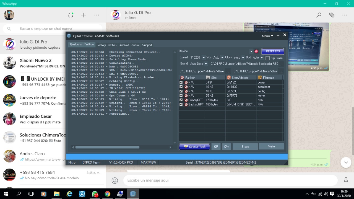The width and height of the screenshot is (354, 199).
Task: Uncheck the BackupGPT row checkbox
Action: point(181,104)
